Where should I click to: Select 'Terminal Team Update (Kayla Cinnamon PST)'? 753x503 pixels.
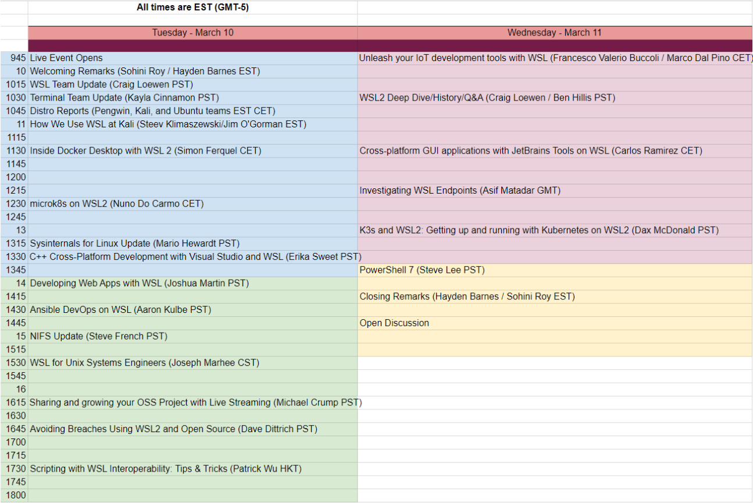(x=192, y=98)
